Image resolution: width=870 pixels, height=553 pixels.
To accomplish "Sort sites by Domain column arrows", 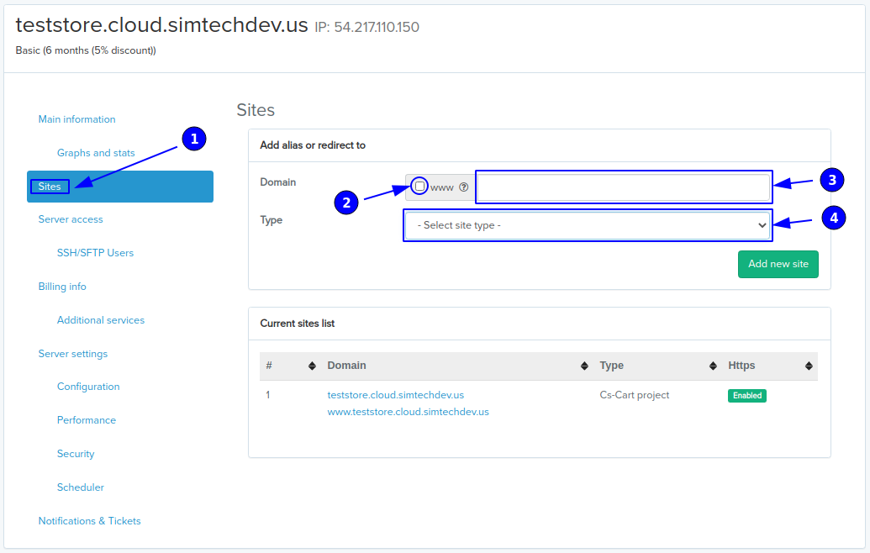I will [584, 366].
